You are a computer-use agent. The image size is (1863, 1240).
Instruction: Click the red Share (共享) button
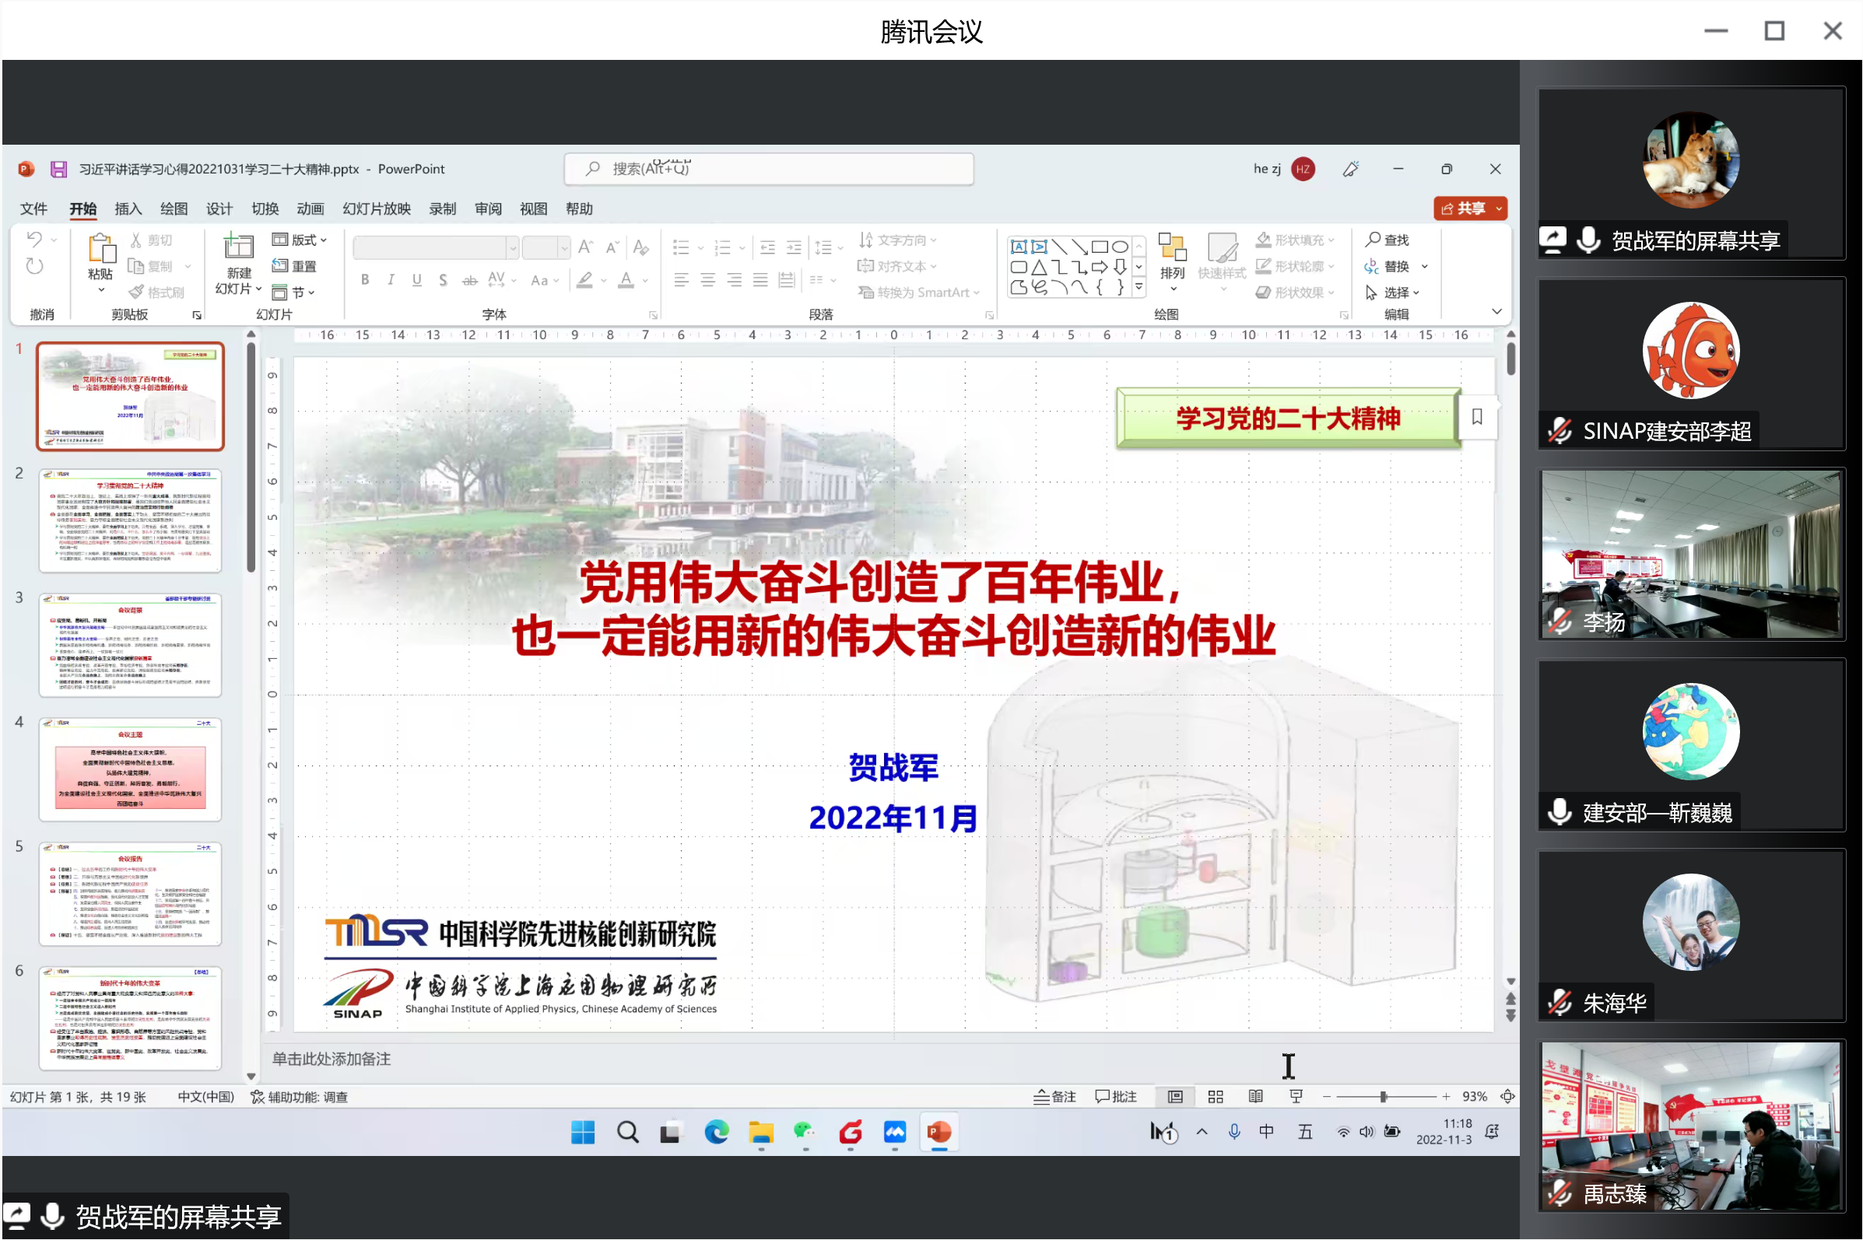1464,208
